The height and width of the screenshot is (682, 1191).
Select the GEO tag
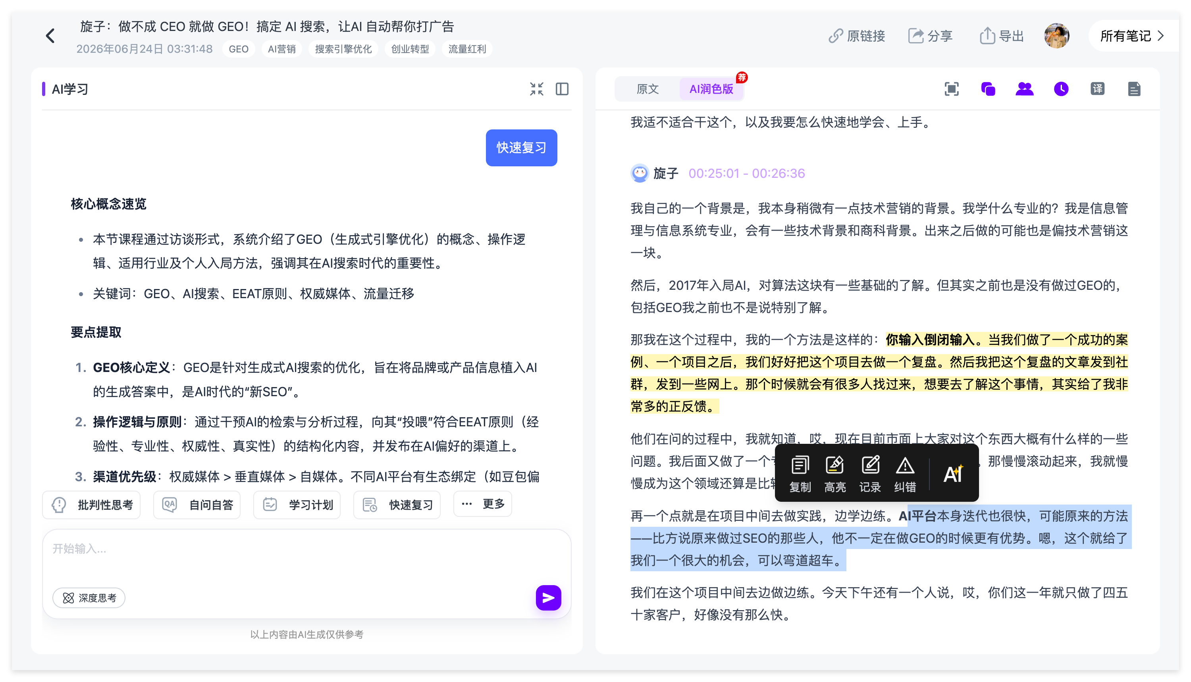[238, 49]
